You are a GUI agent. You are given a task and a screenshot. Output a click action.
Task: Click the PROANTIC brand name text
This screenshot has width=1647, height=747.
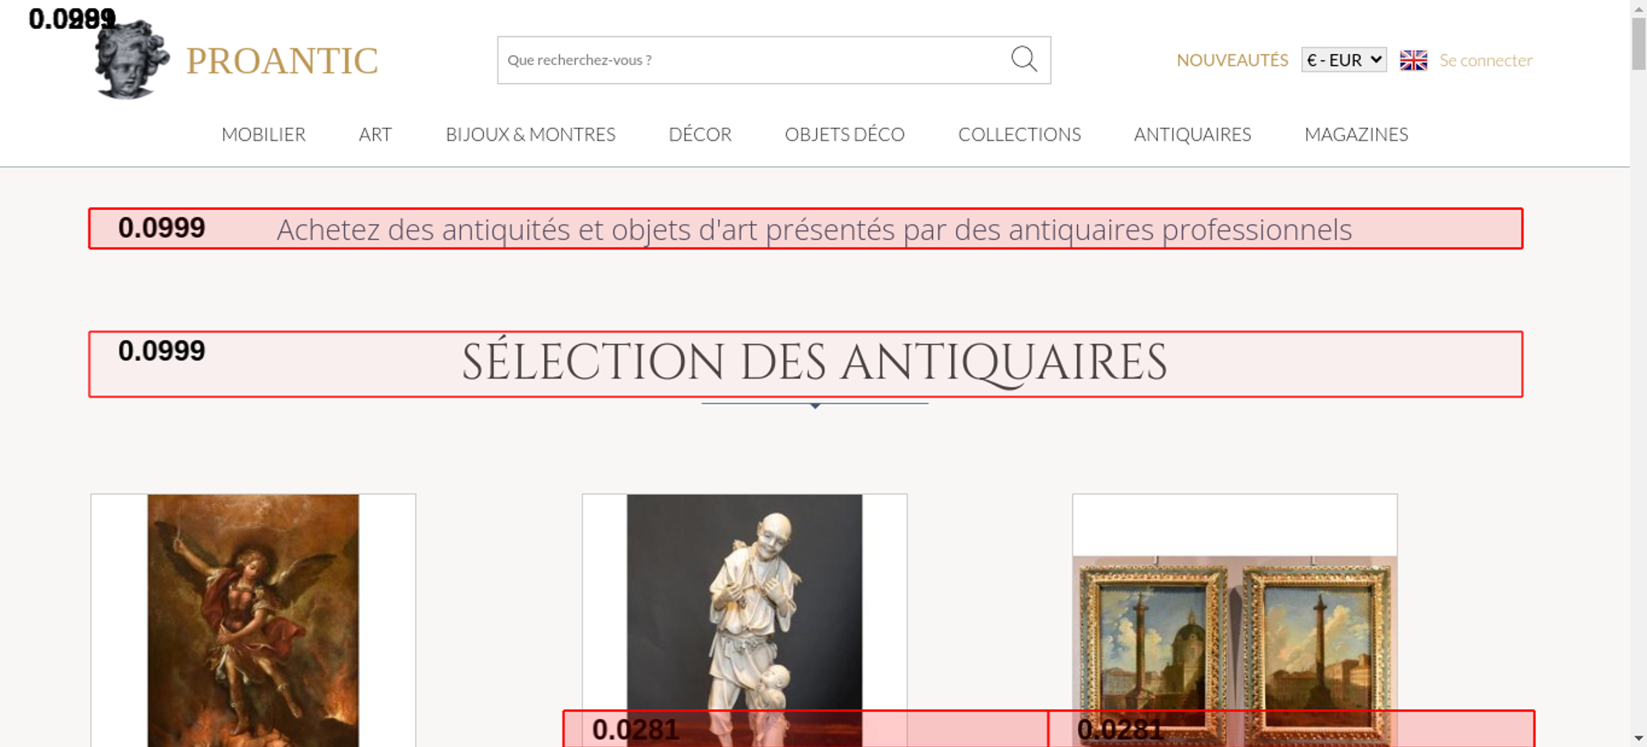pos(282,61)
